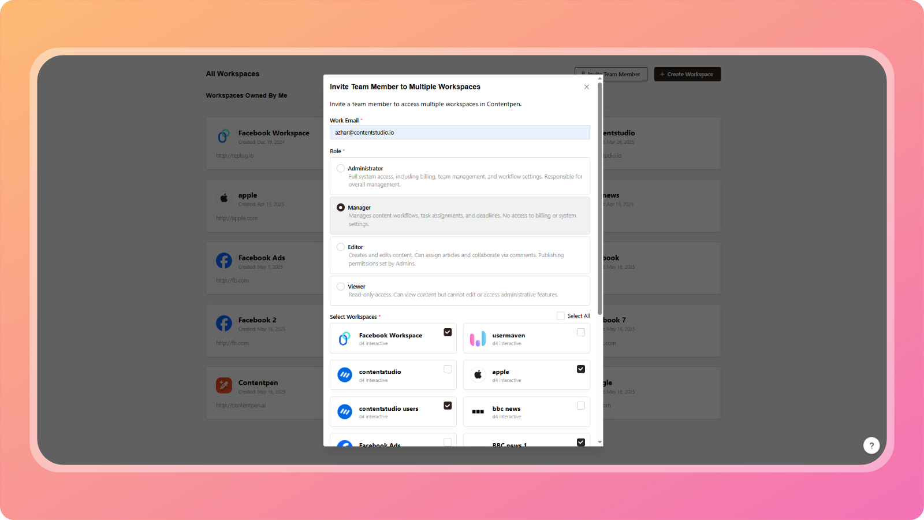Image resolution: width=924 pixels, height=520 pixels.
Task: Open the help question mark button
Action: (871, 445)
